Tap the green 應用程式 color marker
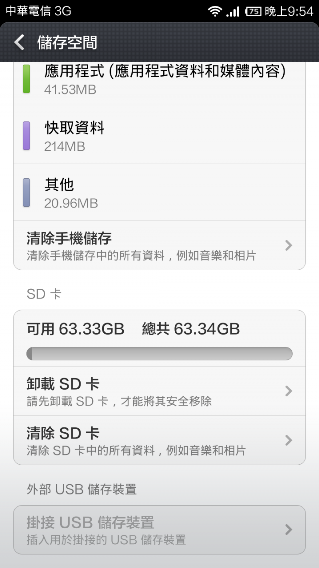The height and width of the screenshot is (568, 319). 26,79
